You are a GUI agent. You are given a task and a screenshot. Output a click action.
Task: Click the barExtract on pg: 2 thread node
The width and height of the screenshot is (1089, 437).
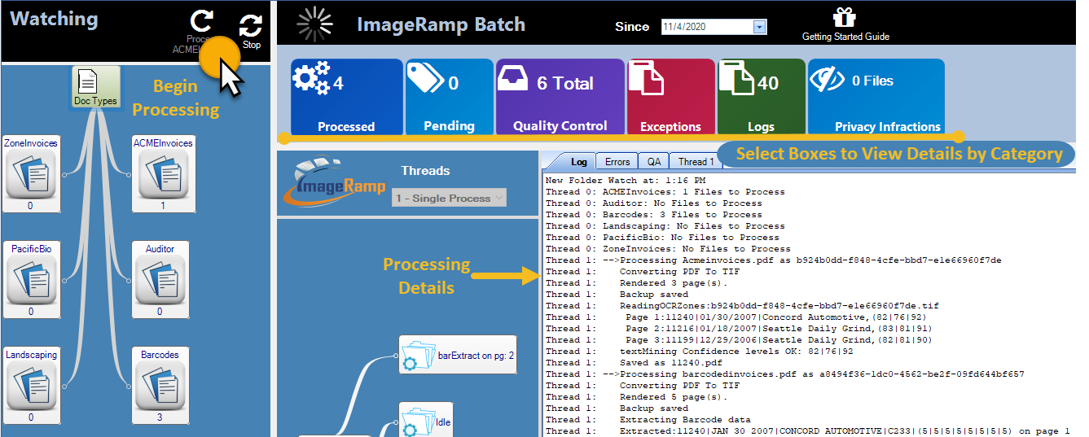(x=458, y=355)
